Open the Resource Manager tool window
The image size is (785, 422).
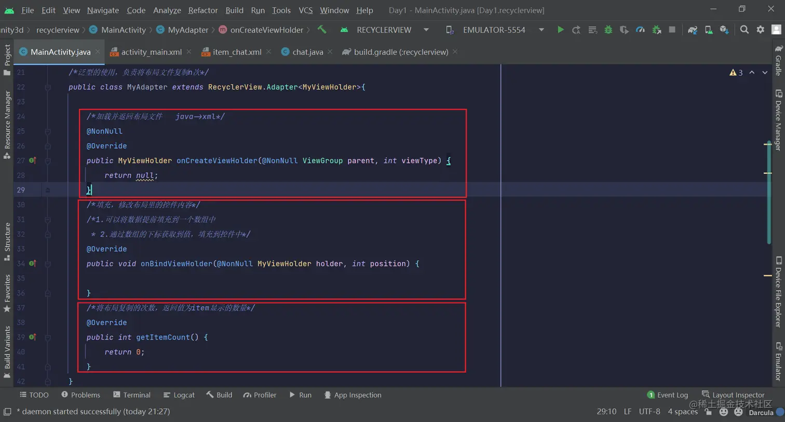pyautogui.click(x=7, y=125)
